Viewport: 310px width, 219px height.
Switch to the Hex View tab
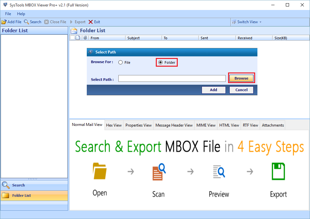[x=114, y=125]
